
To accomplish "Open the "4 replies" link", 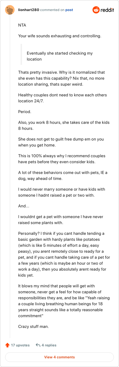I will [49, 345].
